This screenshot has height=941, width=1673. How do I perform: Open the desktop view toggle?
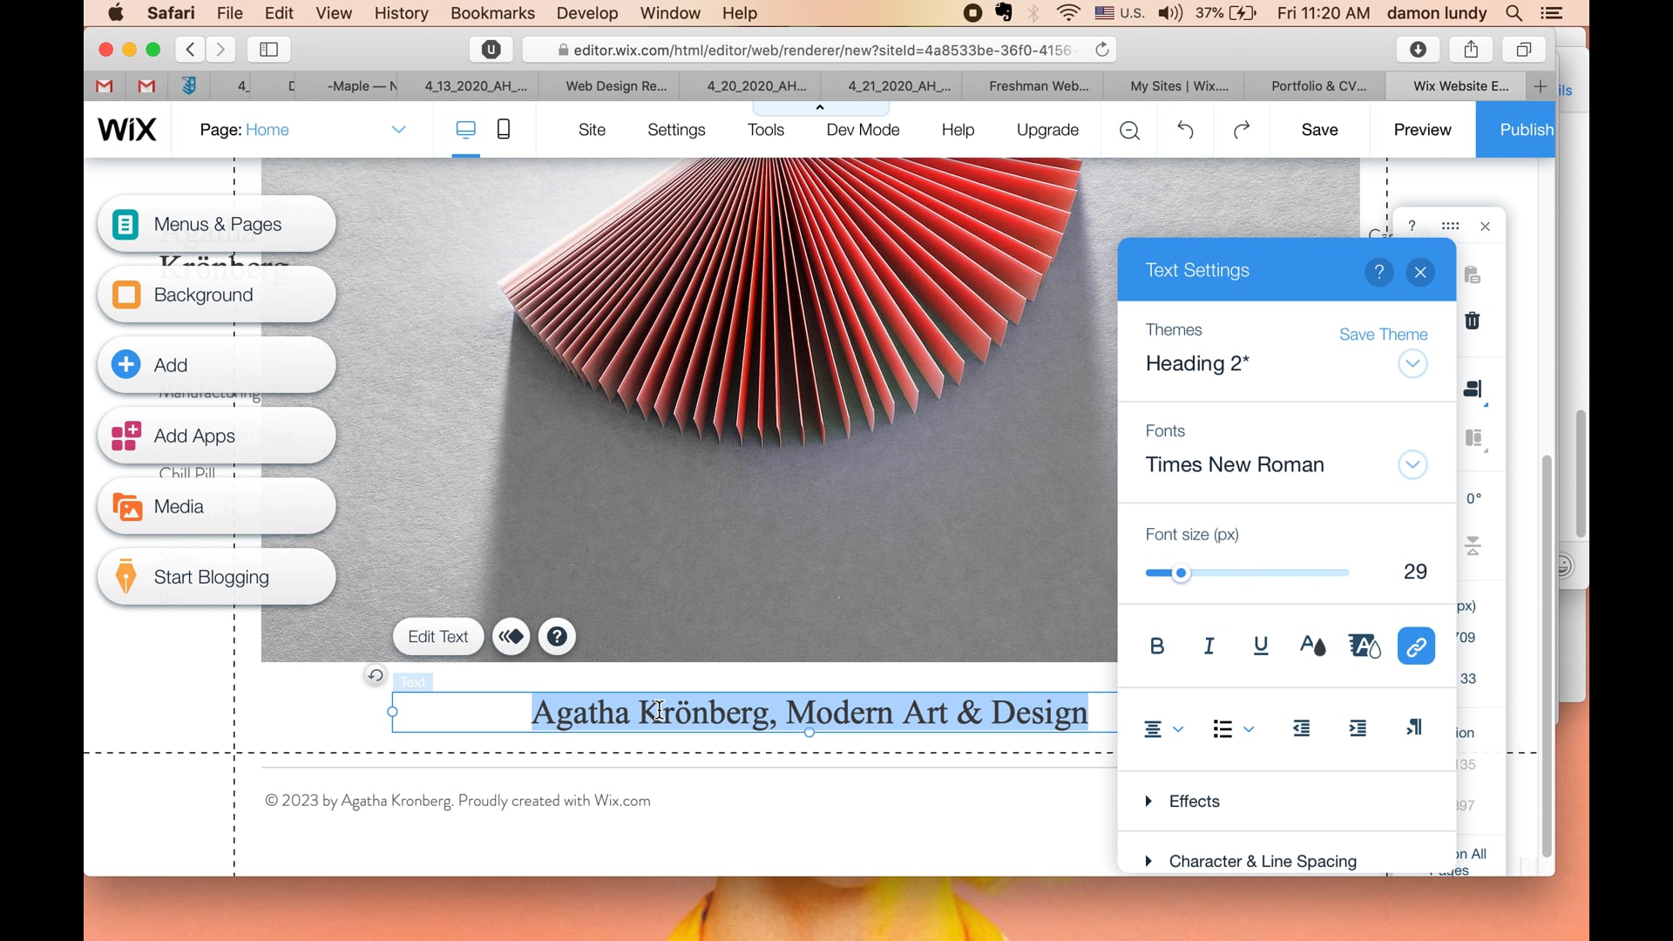pyautogui.click(x=466, y=128)
